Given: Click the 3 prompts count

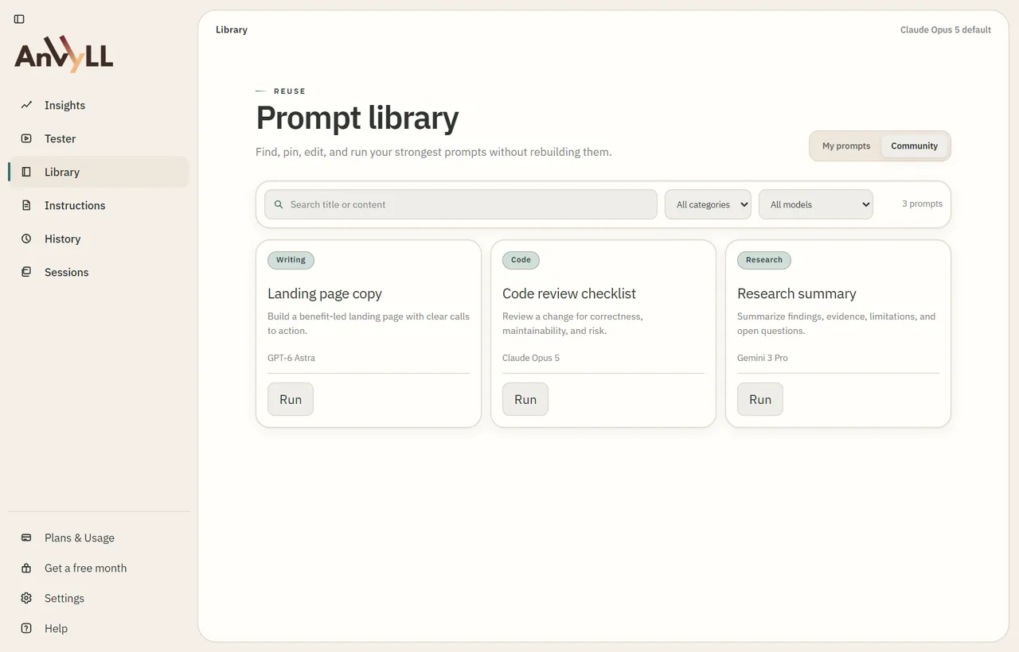Looking at the screenshot, I should 922,204.
